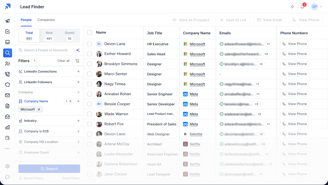Viewport: 328px width, 185px height.
Task: Click the verified email icon for Devon Lane HR Executive
Action: [222, 44]
